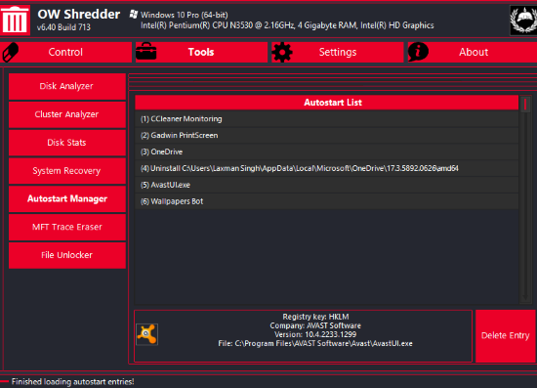Select the Uninstall OneDrive amd64 entry
This screenshot has height=388, width=537.
pyautogui.click(x=327, y=168)
